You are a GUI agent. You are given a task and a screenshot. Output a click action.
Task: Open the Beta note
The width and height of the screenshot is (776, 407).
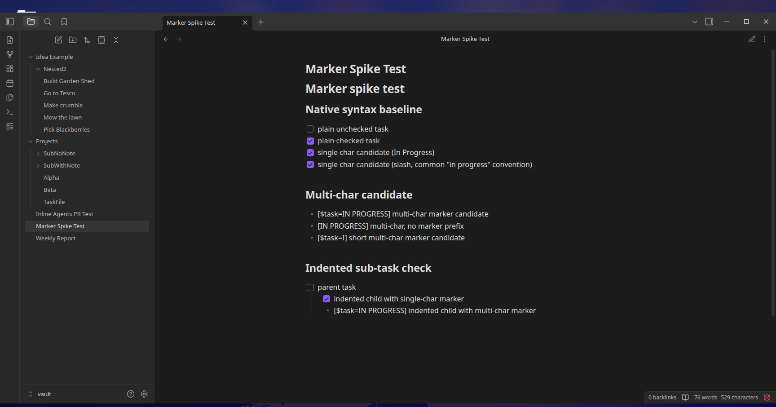[50, 190]
